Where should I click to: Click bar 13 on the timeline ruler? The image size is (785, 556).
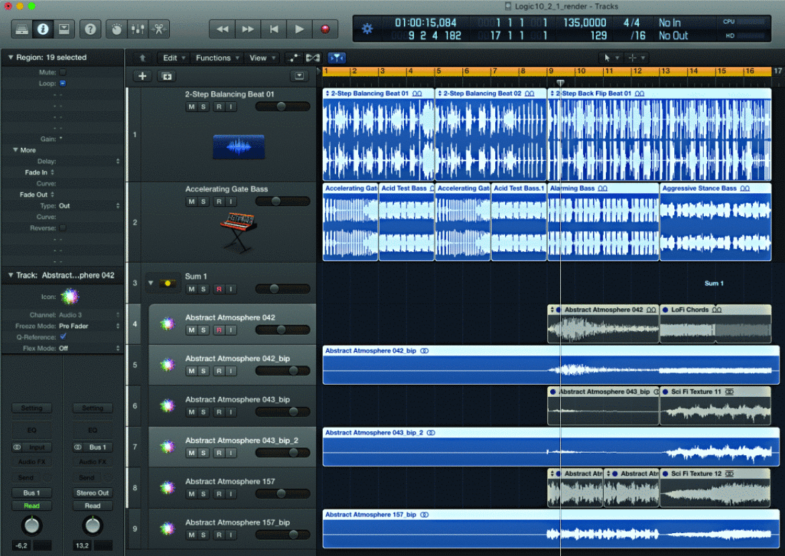666,71
